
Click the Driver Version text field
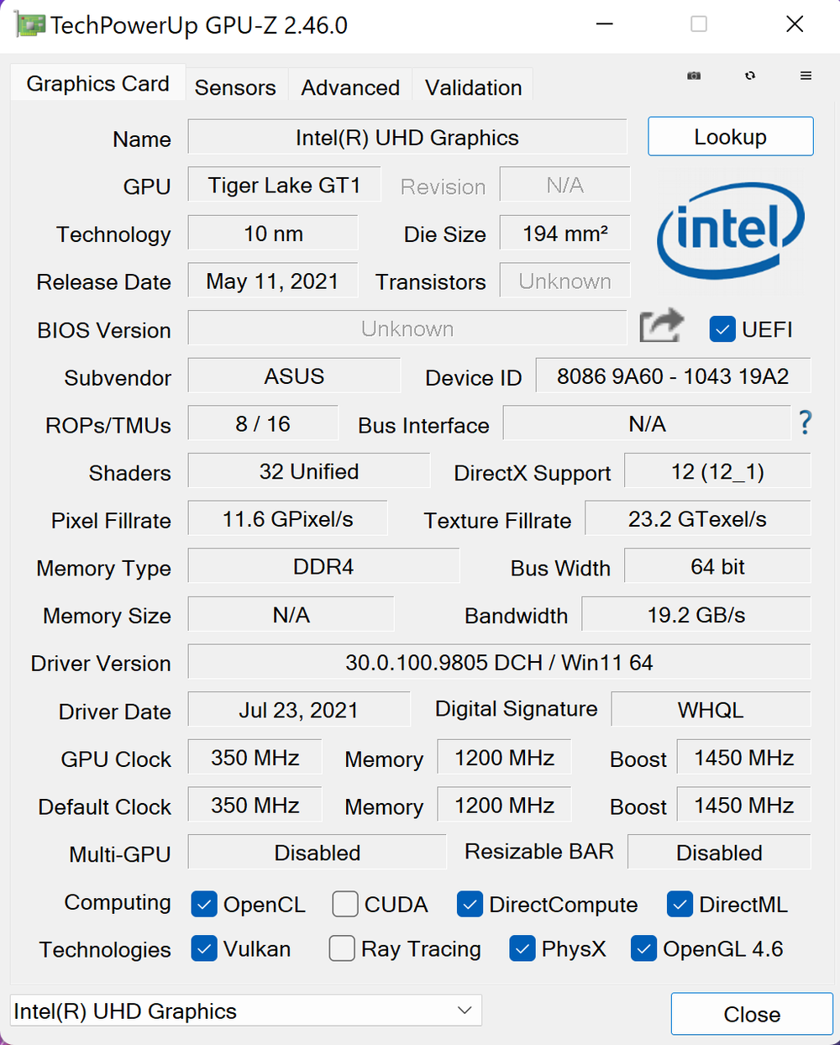(499, 662)
